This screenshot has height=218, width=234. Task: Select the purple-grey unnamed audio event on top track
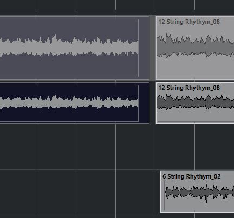[75, 48]
